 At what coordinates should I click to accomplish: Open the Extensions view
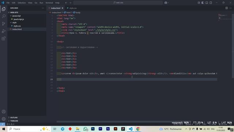(4, 38)
